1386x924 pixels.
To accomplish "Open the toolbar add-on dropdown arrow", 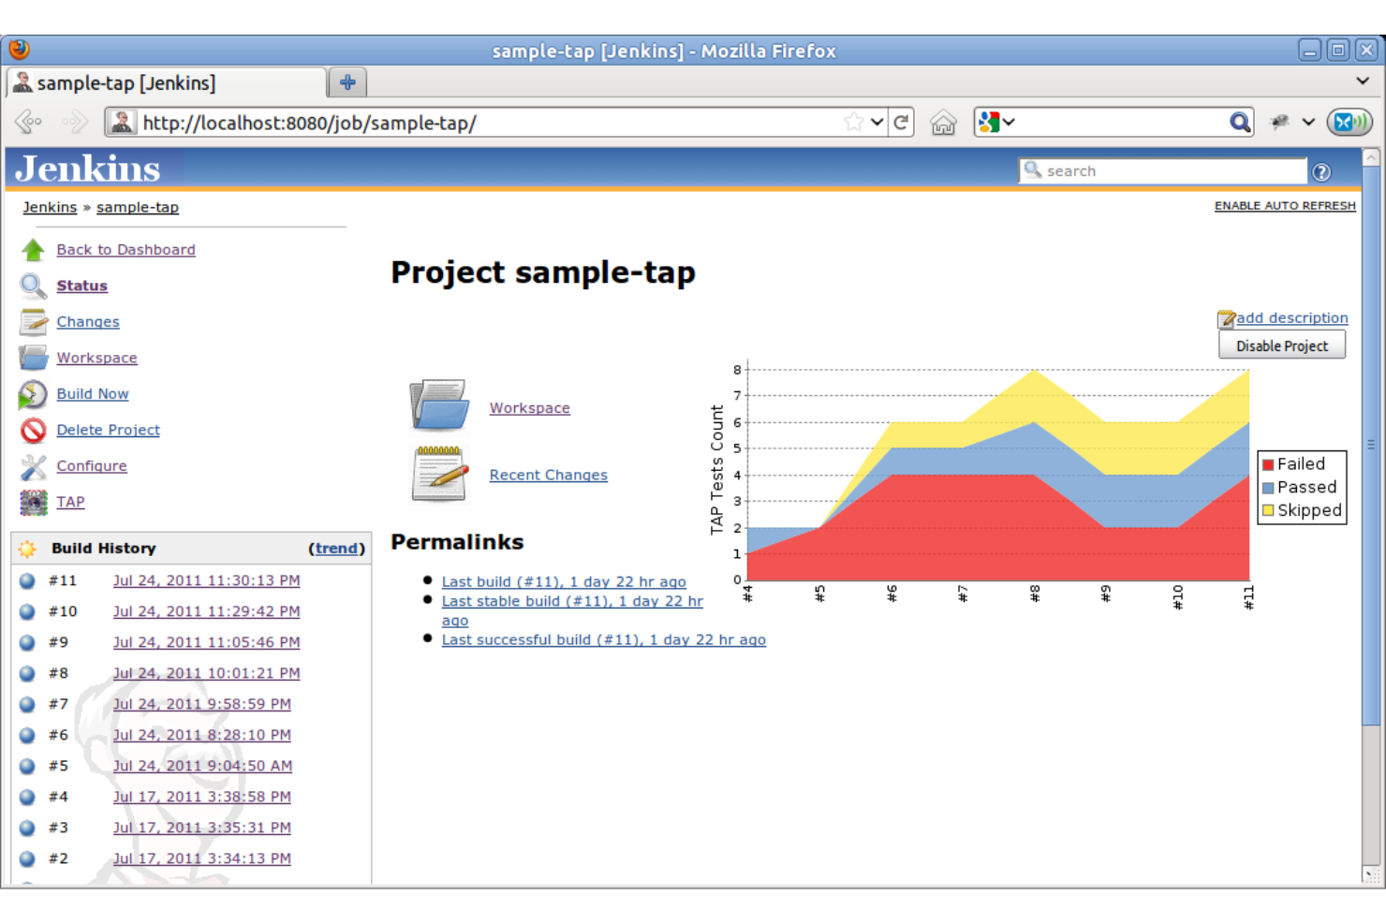I will click(x=1308, y=123).
